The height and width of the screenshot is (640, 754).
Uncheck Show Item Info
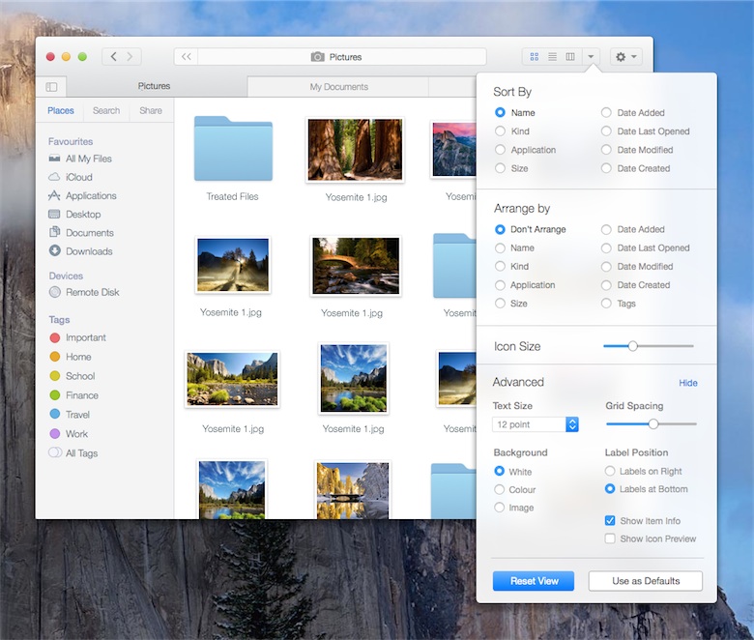tap(610, 520)
